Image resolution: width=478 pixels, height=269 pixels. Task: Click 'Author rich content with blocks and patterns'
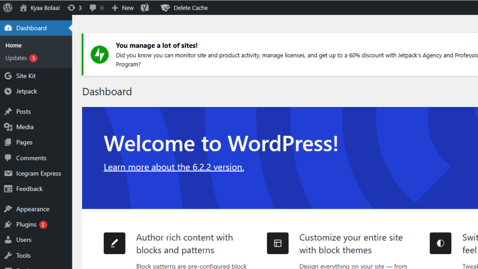pyautogui.click(x=184, y=244)
